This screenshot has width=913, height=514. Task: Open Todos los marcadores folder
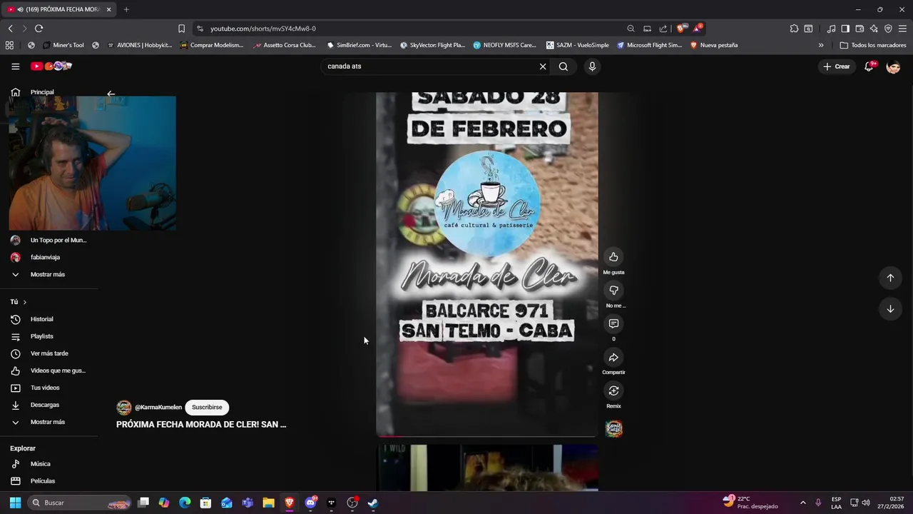873,45
